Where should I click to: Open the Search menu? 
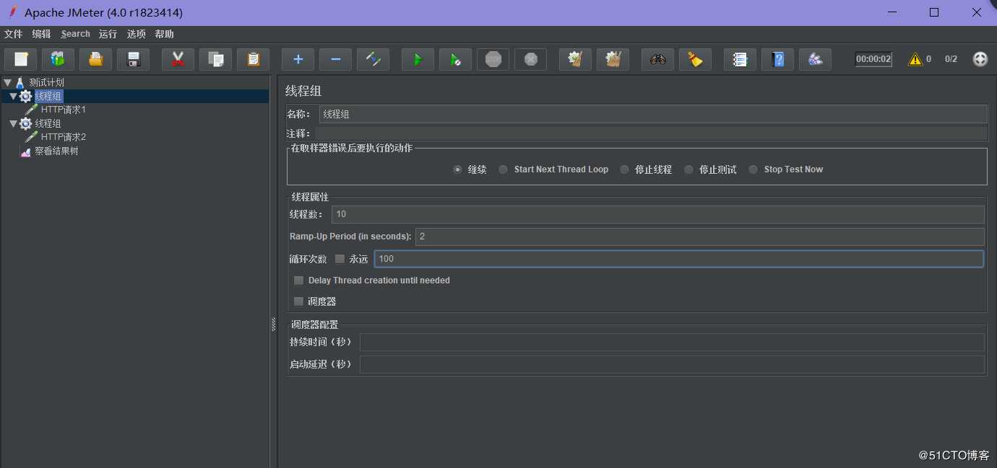[76, 34]
